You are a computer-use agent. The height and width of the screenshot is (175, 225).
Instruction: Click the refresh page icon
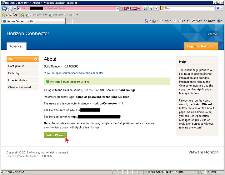point(151,8)
